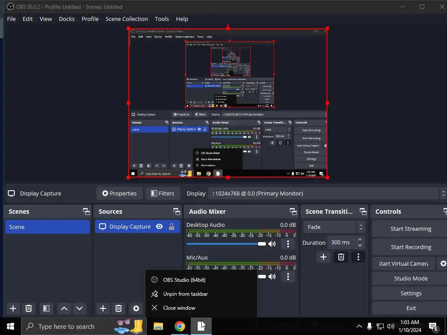Image resolution: width=447 pixels, height=335 pixels.
Task: Adjust Mic/Aux volume slider handle
Action: [262, 276]
